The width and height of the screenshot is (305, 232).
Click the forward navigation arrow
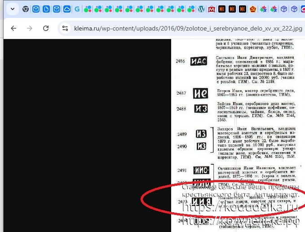pos(30,28)
